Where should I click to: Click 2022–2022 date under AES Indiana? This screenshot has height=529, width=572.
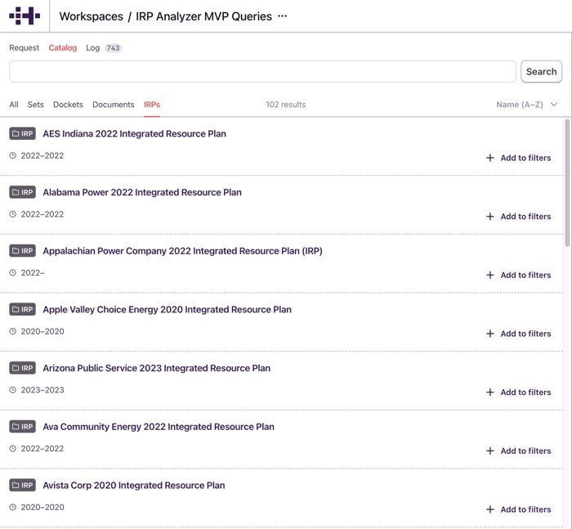(x=42, y=156)
